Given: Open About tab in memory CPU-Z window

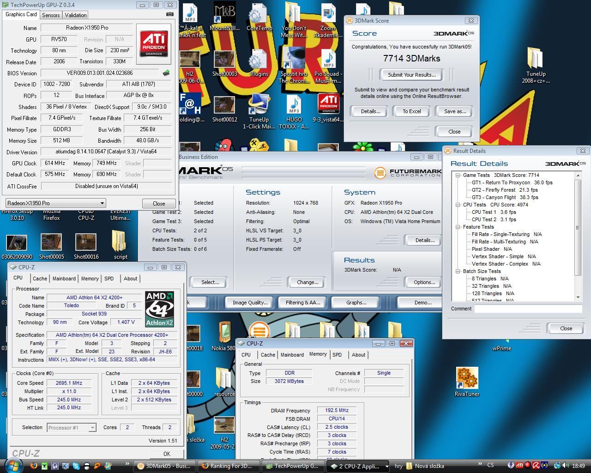Looking at the screenshot, I should (x=359, y=355).
